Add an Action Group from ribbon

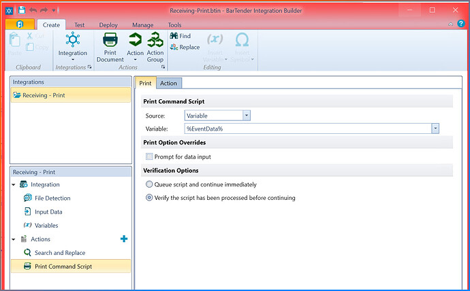coord(155,47)
